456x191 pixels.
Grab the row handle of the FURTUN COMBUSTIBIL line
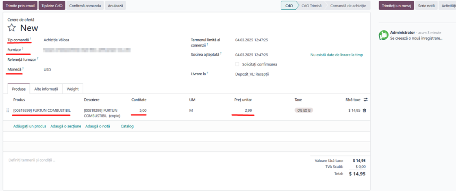click(x=8, y=110)
